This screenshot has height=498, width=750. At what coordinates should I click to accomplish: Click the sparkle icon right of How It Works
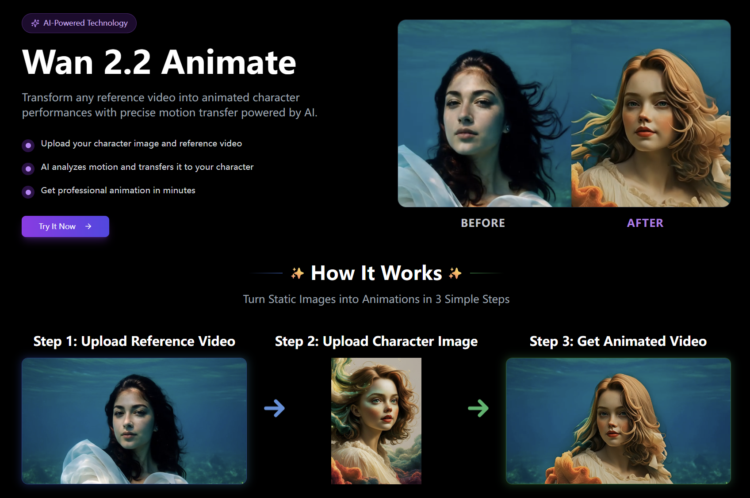click(454, 273)
